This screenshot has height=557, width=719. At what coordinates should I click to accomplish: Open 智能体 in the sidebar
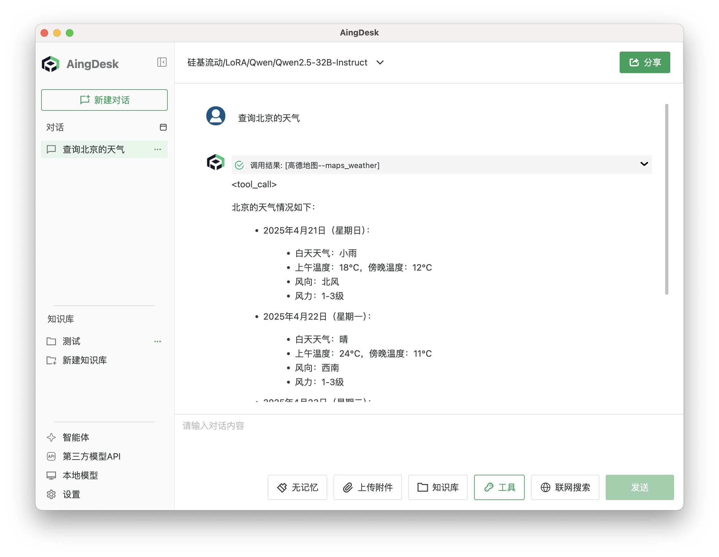tap(76, 437)
